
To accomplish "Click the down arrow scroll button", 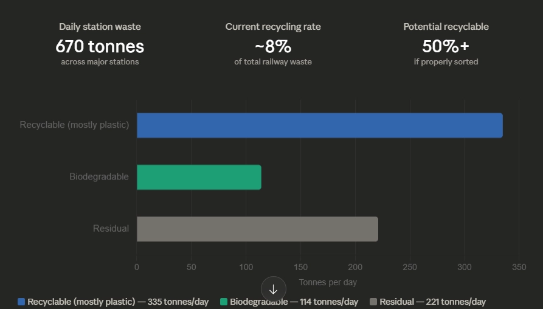I will (273, 289).
